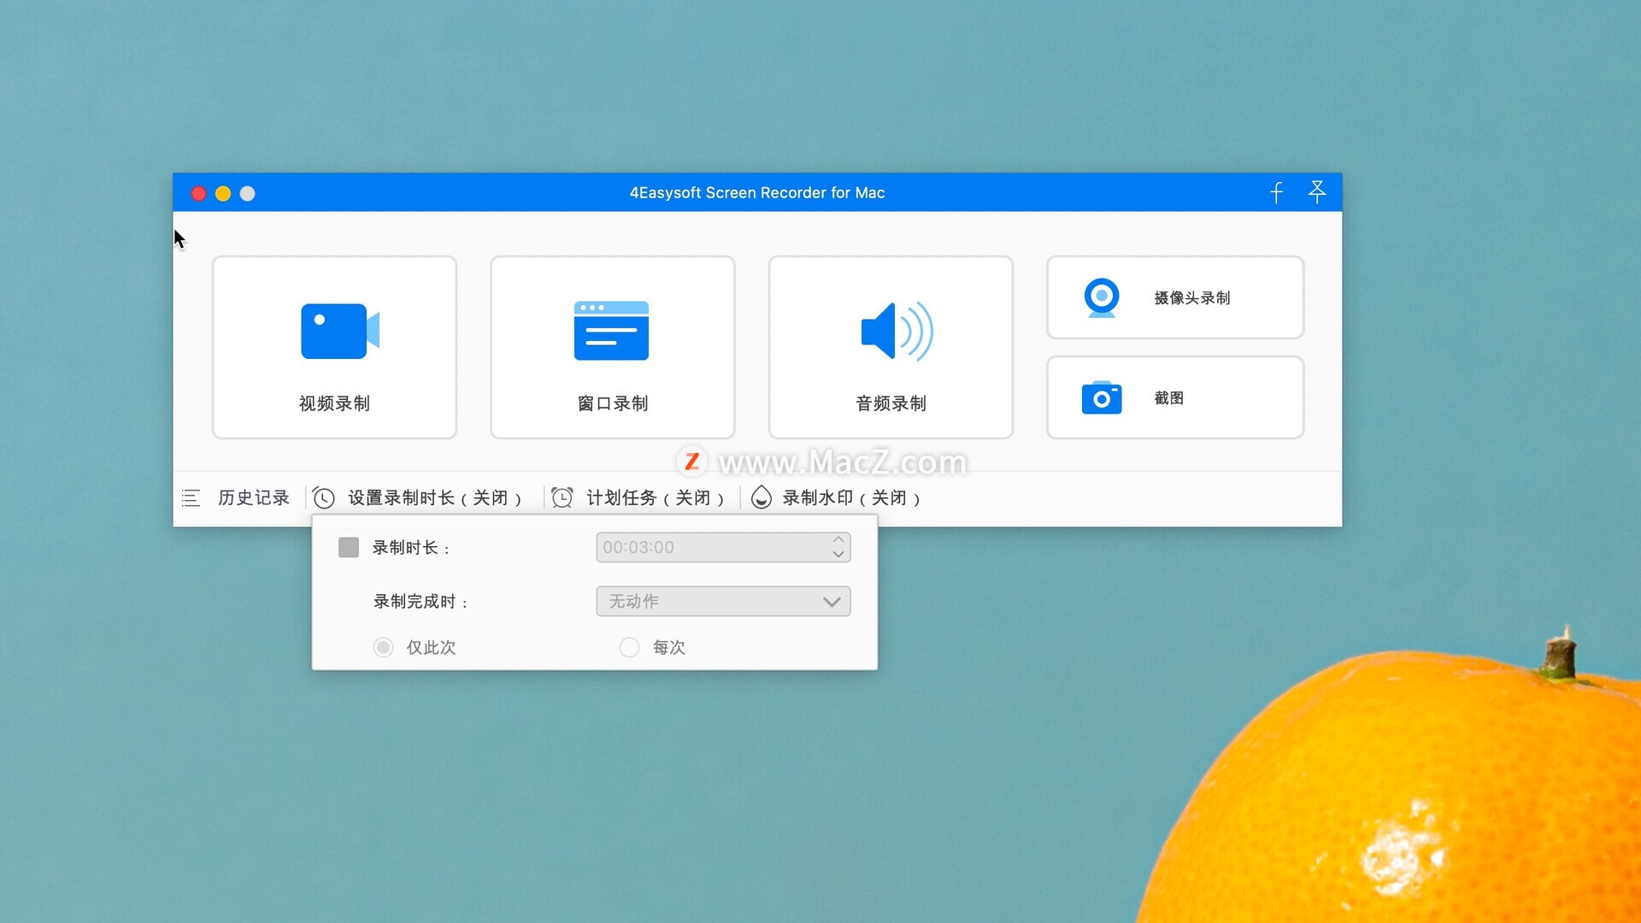Start 窗口录制 by its label
Viewport: 1641px width, 923px height.
click(613, 403)
